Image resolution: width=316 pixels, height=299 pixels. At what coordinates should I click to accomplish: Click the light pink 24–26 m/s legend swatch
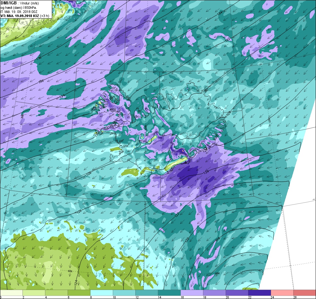point(282,293)
